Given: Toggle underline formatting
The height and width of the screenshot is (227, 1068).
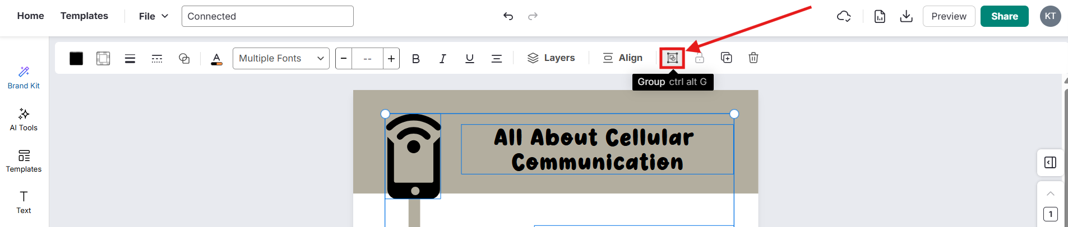Looking at the screenshot, I should (x=469, y=59).
